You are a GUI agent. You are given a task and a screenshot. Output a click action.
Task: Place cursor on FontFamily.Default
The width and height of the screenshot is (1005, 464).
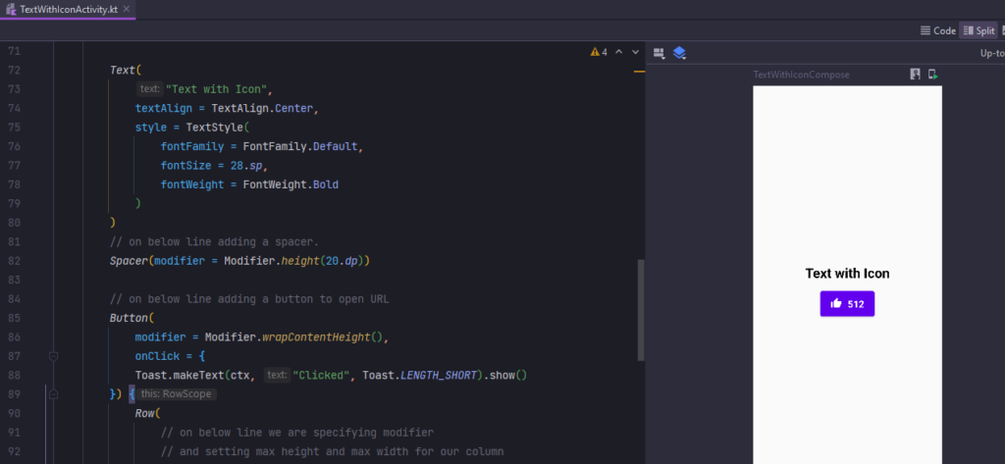(x=300, y=146)
